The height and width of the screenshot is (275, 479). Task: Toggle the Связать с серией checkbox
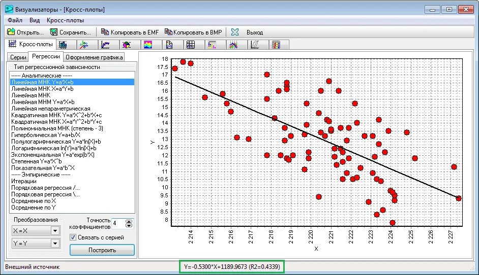click(73, 237)
